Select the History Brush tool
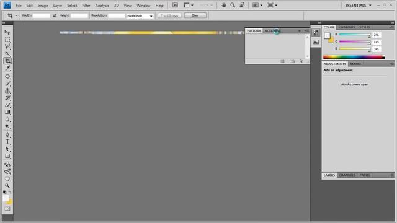 (x=7, y=98)
